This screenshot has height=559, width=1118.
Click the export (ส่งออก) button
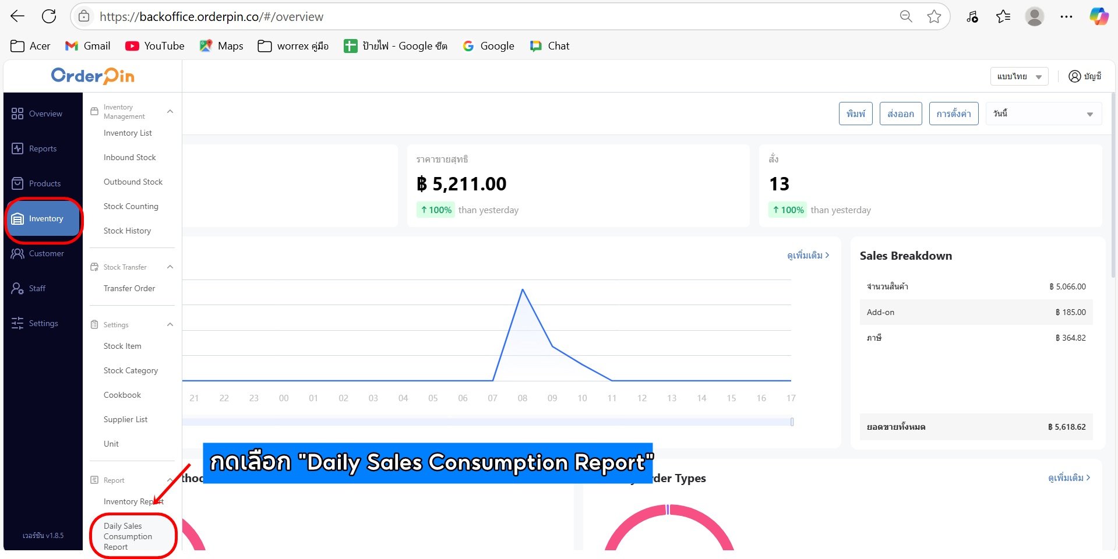[901, 114]
